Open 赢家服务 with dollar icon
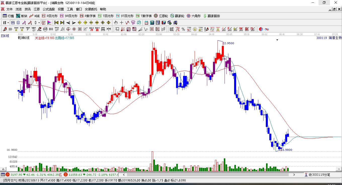This screenshot has height=185, width=342. (211, 16)
